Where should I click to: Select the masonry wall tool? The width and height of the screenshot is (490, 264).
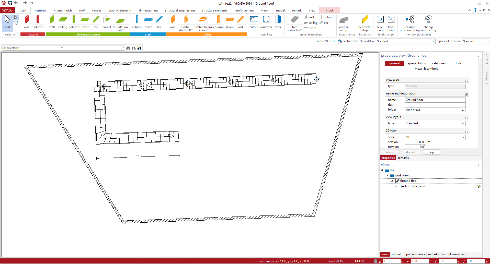27,22
